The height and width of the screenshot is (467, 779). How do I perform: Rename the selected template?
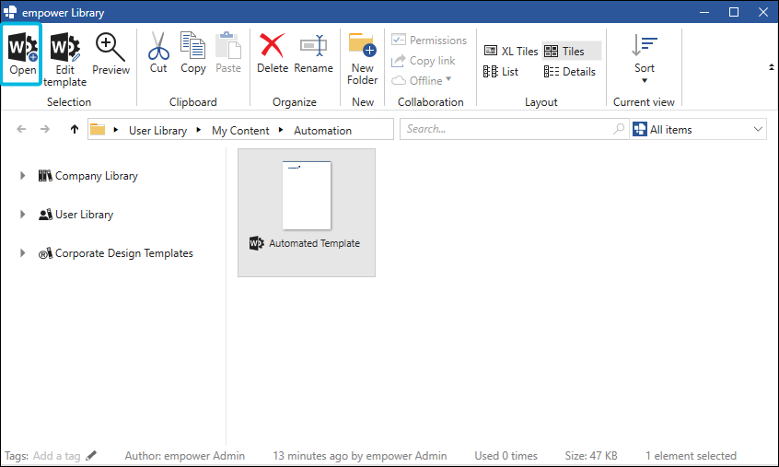(x=313, y=53)
